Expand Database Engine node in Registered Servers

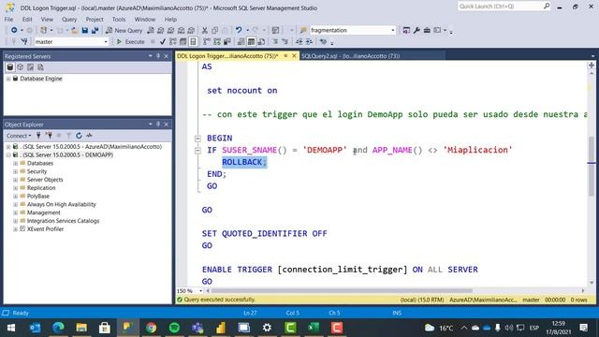(8, 79)
